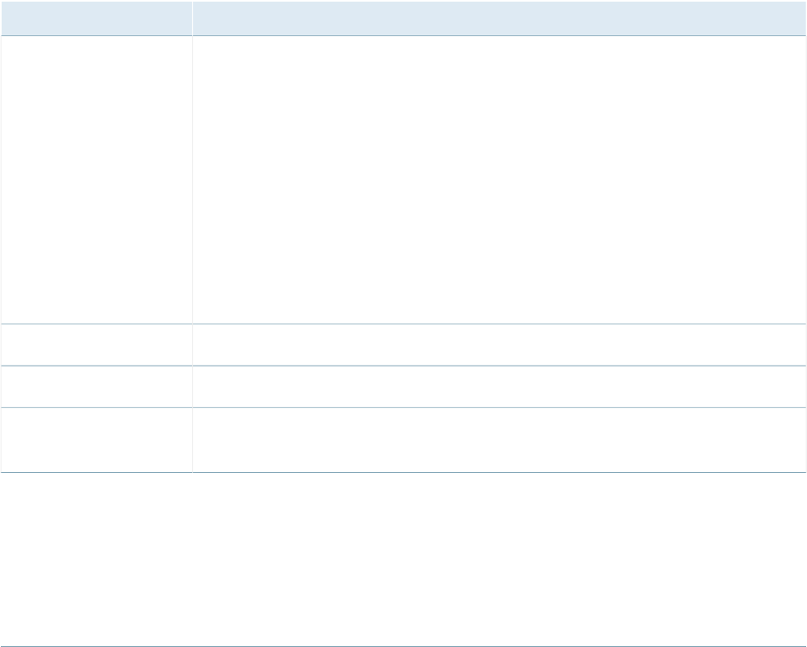Screen dimensions: 807x647
Task: Click the column divider inside the tall first row
Action: [192, 179]
